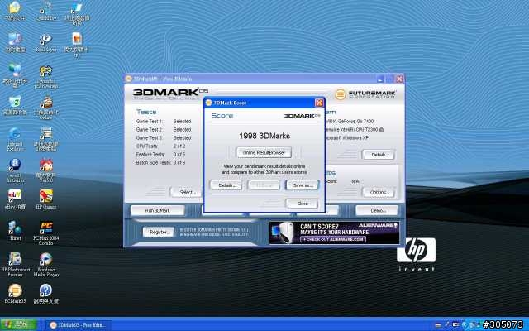Open the Hinet desktop shortcut
This screenshot has height=331, width=529.
[15, 231]
